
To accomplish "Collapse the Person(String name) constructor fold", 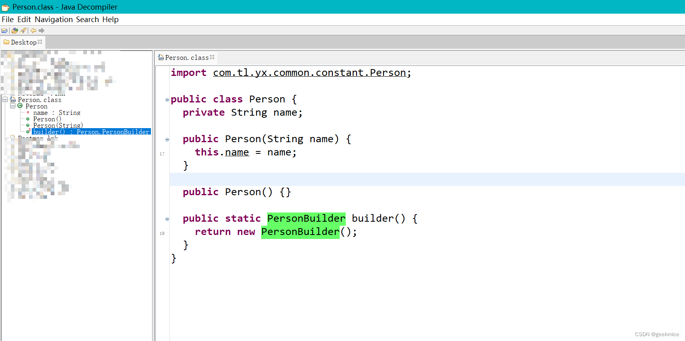I will pos(167,139).
